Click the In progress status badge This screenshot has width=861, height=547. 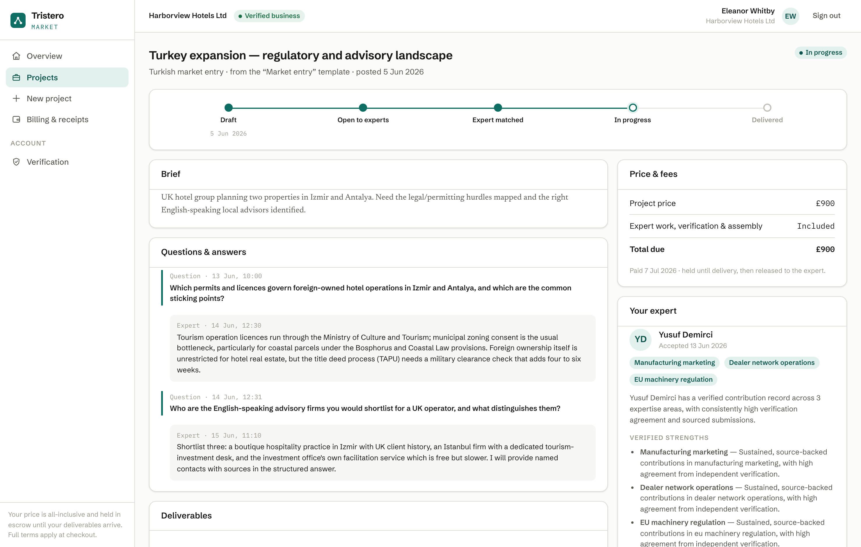[x=821, y=53]
